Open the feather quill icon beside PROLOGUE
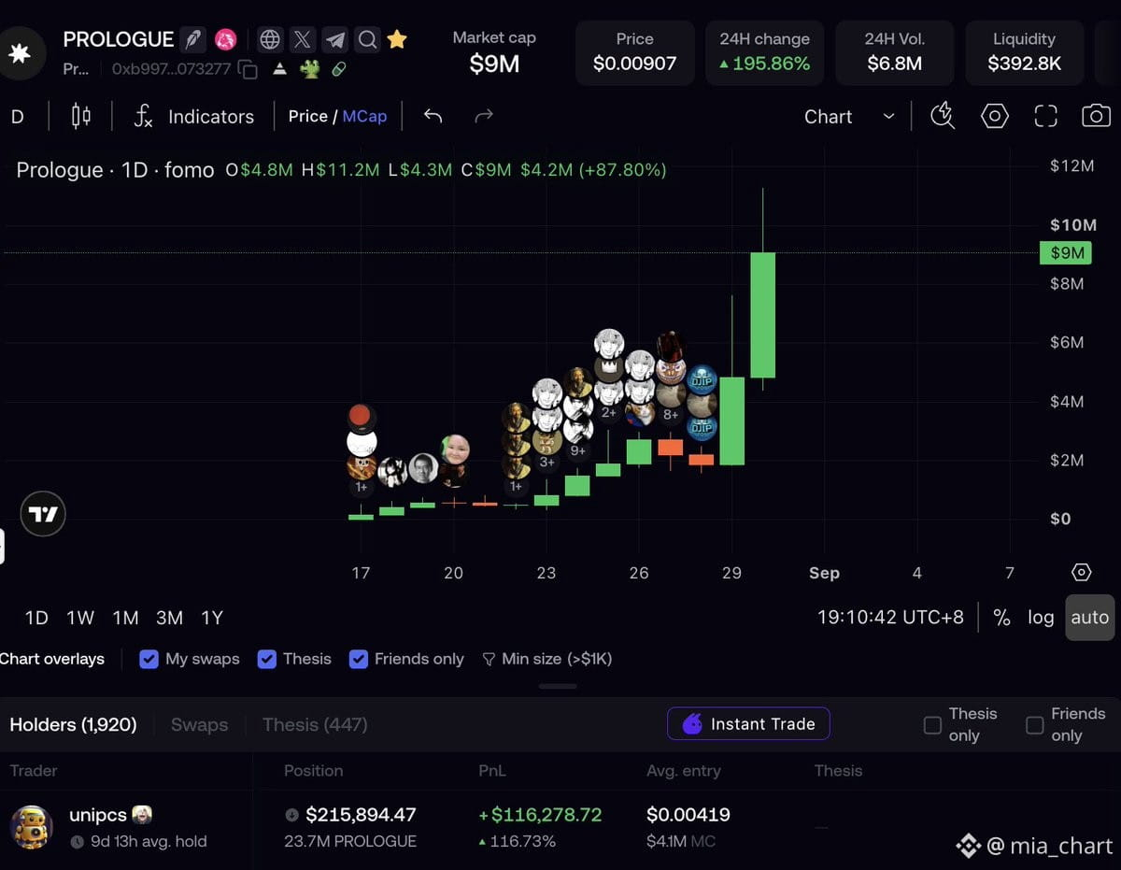Screen dimensions: 1121x870 pos(192,39)
